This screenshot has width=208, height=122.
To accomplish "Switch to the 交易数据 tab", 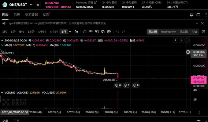I will (x=32, y=14).
